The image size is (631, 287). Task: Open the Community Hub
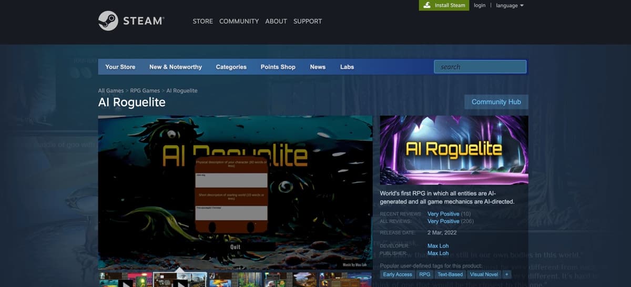[x=496, y=102]
